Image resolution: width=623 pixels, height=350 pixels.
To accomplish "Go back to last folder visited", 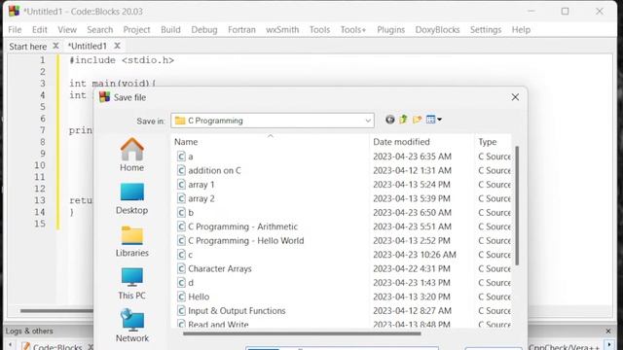I will tap(389, 120).
